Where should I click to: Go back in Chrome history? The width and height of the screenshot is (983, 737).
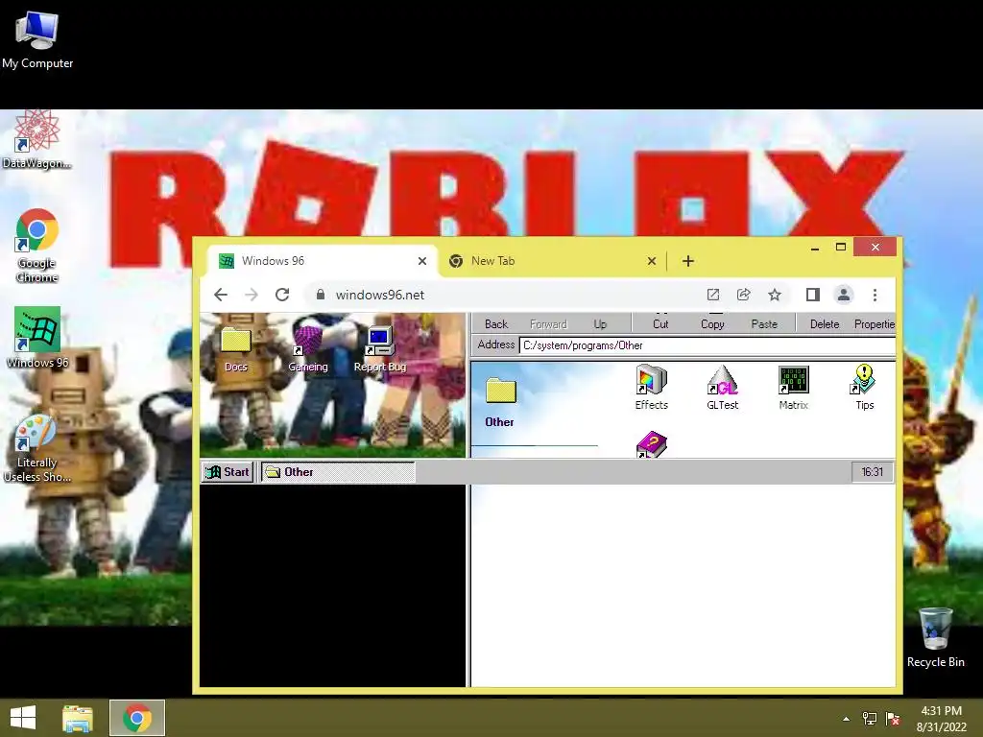221,295
